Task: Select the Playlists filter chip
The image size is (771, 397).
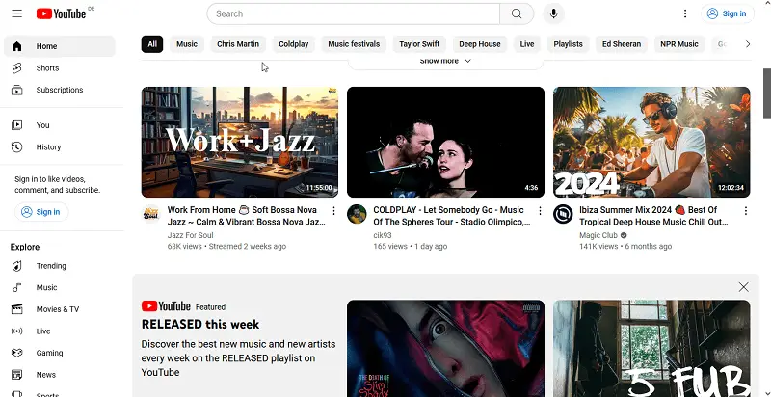Action: (568, 44)
